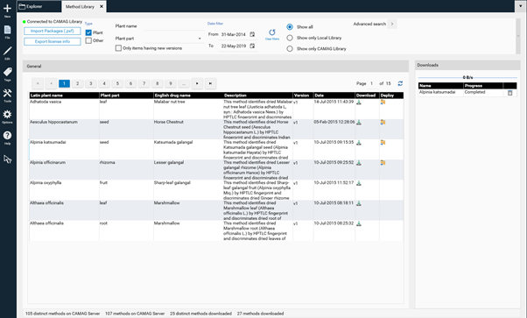Viewport: 527px width, 318px height.
Task: Check the Other type checkbox
Action: point(88,40)
